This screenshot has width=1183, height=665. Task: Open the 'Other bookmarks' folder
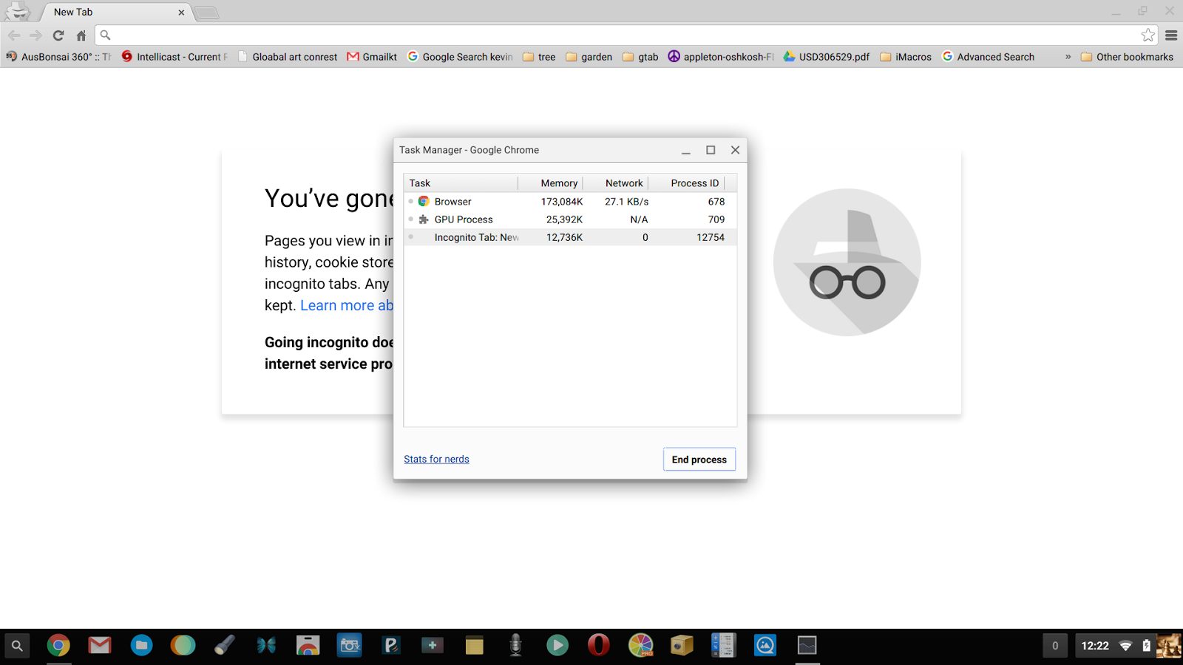1127,57
